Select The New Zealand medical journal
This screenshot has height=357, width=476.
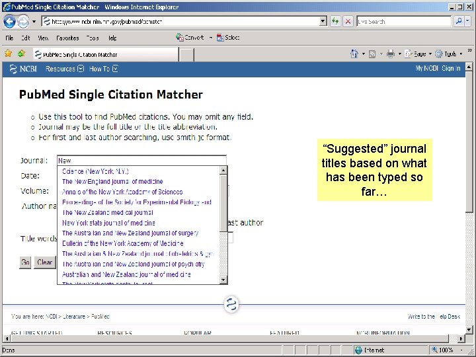point(108,212)
